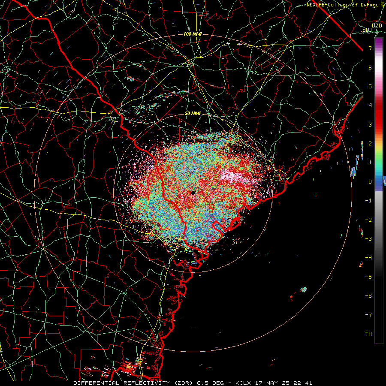Click the "22:41" timestamp text
Image resolution: width=386 pixels, height=386 pixels.
click(x=302, y=383)
